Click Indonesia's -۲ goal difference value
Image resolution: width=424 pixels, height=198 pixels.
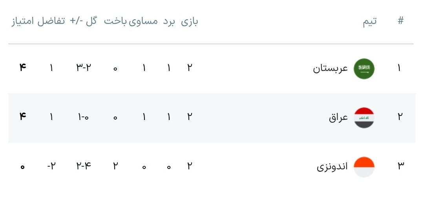point(51,166)
